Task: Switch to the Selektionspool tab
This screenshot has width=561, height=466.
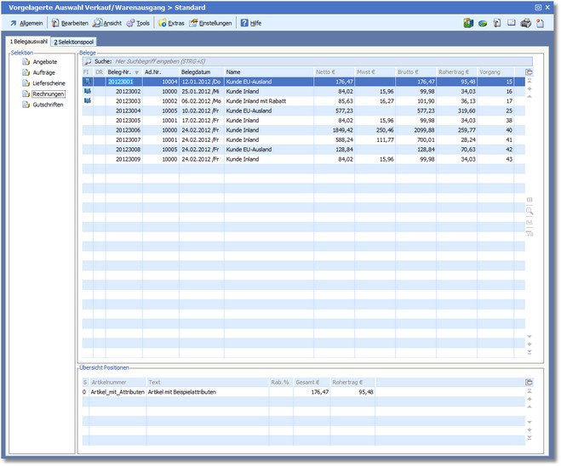Action: [x=74, y=41]
